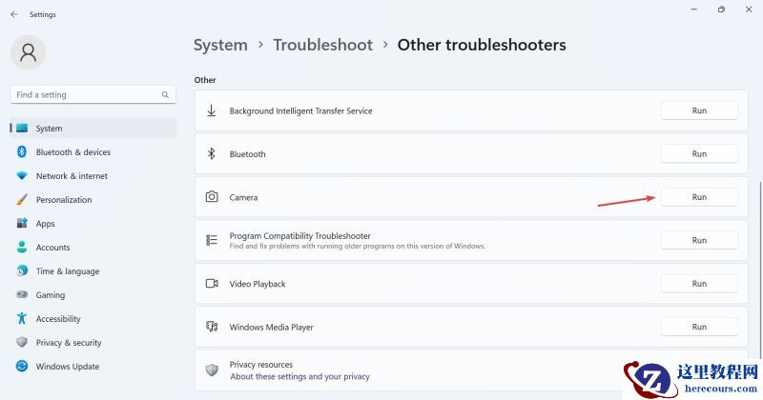Viewport: 763px width, 400px height.
Task: Go to Accounts in the sidebar
Action: point(52,248)
